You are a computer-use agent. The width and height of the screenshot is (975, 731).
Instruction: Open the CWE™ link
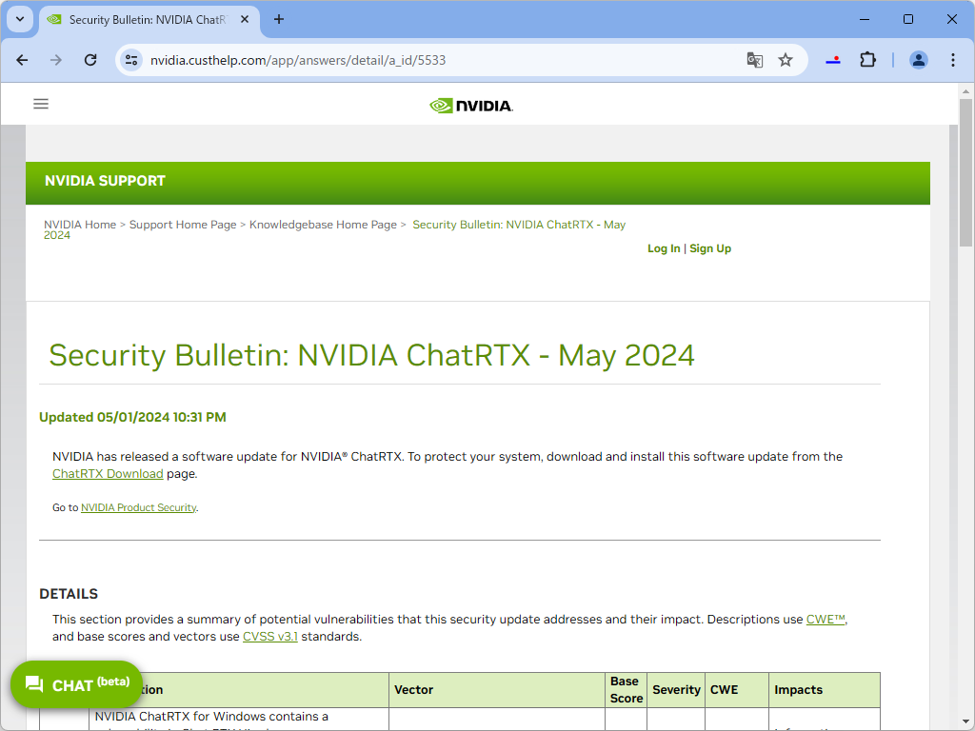coord(826,619)
